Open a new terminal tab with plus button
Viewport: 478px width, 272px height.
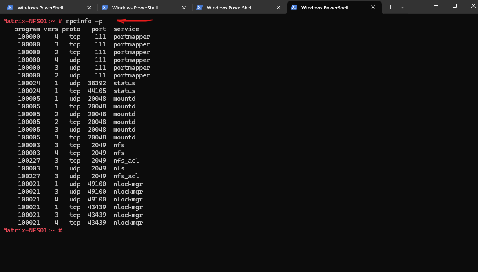(x=390, y=7)
